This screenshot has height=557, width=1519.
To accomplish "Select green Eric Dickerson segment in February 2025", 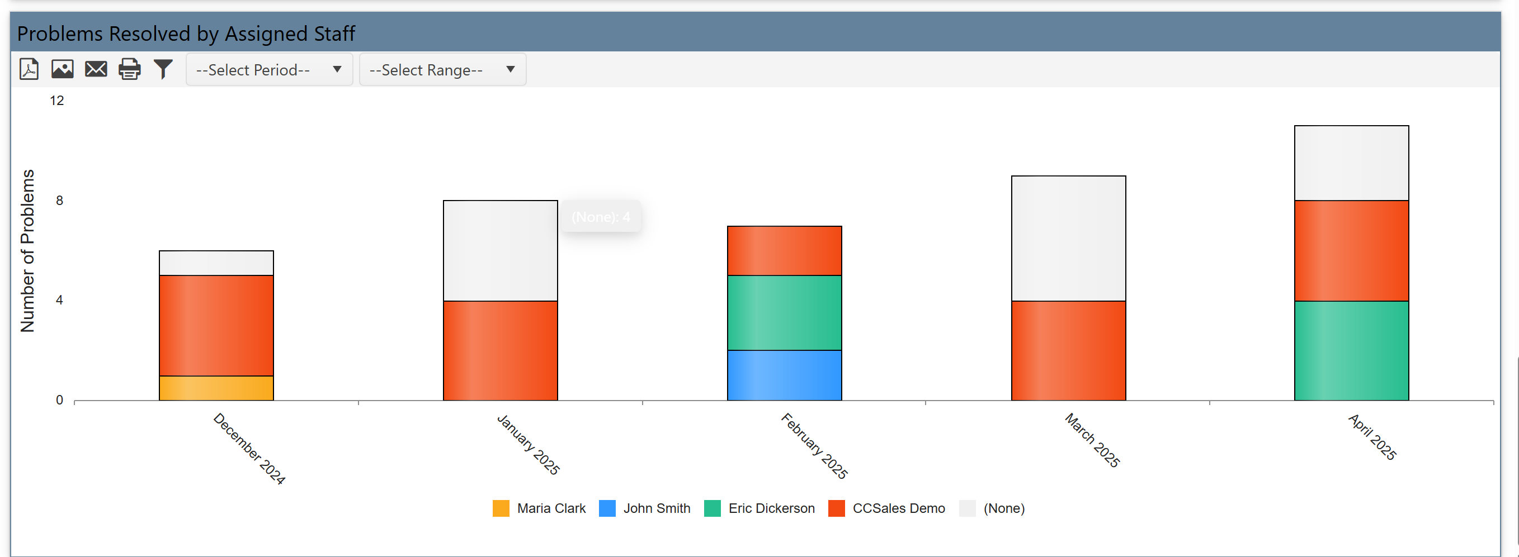I will 784,313.
